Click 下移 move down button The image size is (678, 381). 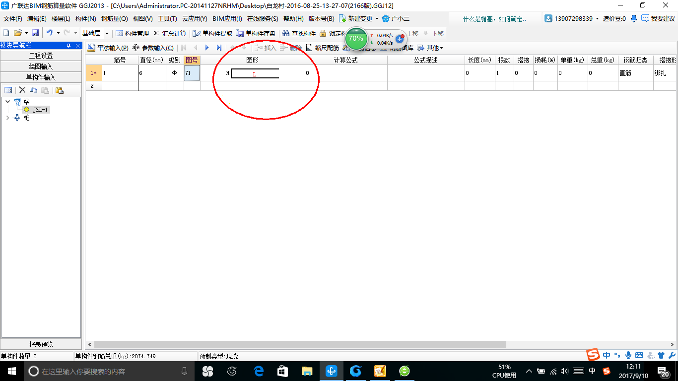(x=433, y=33)
